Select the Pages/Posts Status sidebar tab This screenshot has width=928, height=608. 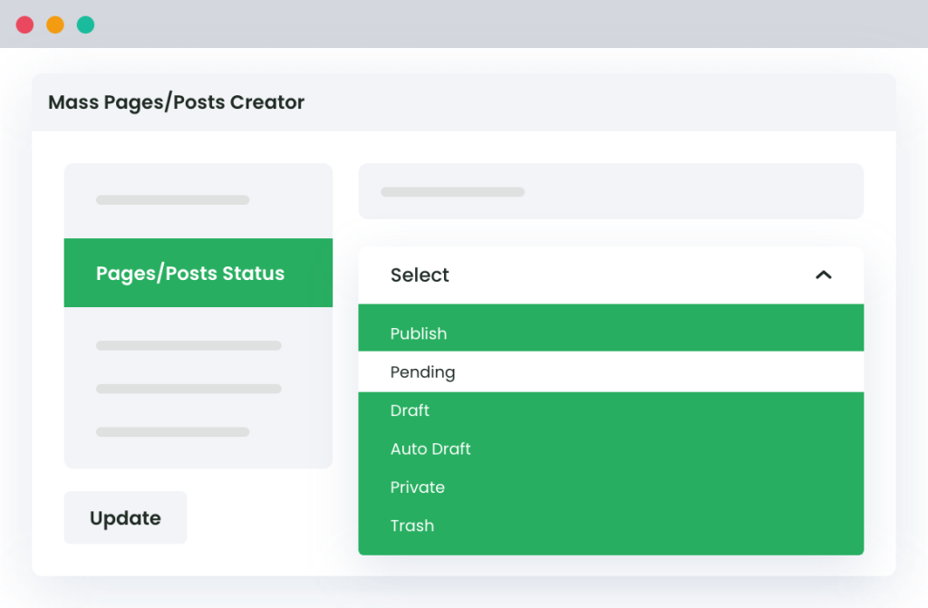coord(198,273)
